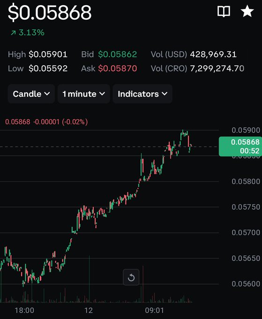The width and height of the screenshot is (262, 319).
Task: Click the 12 date axis label
Action: click(x=89, y=310)
